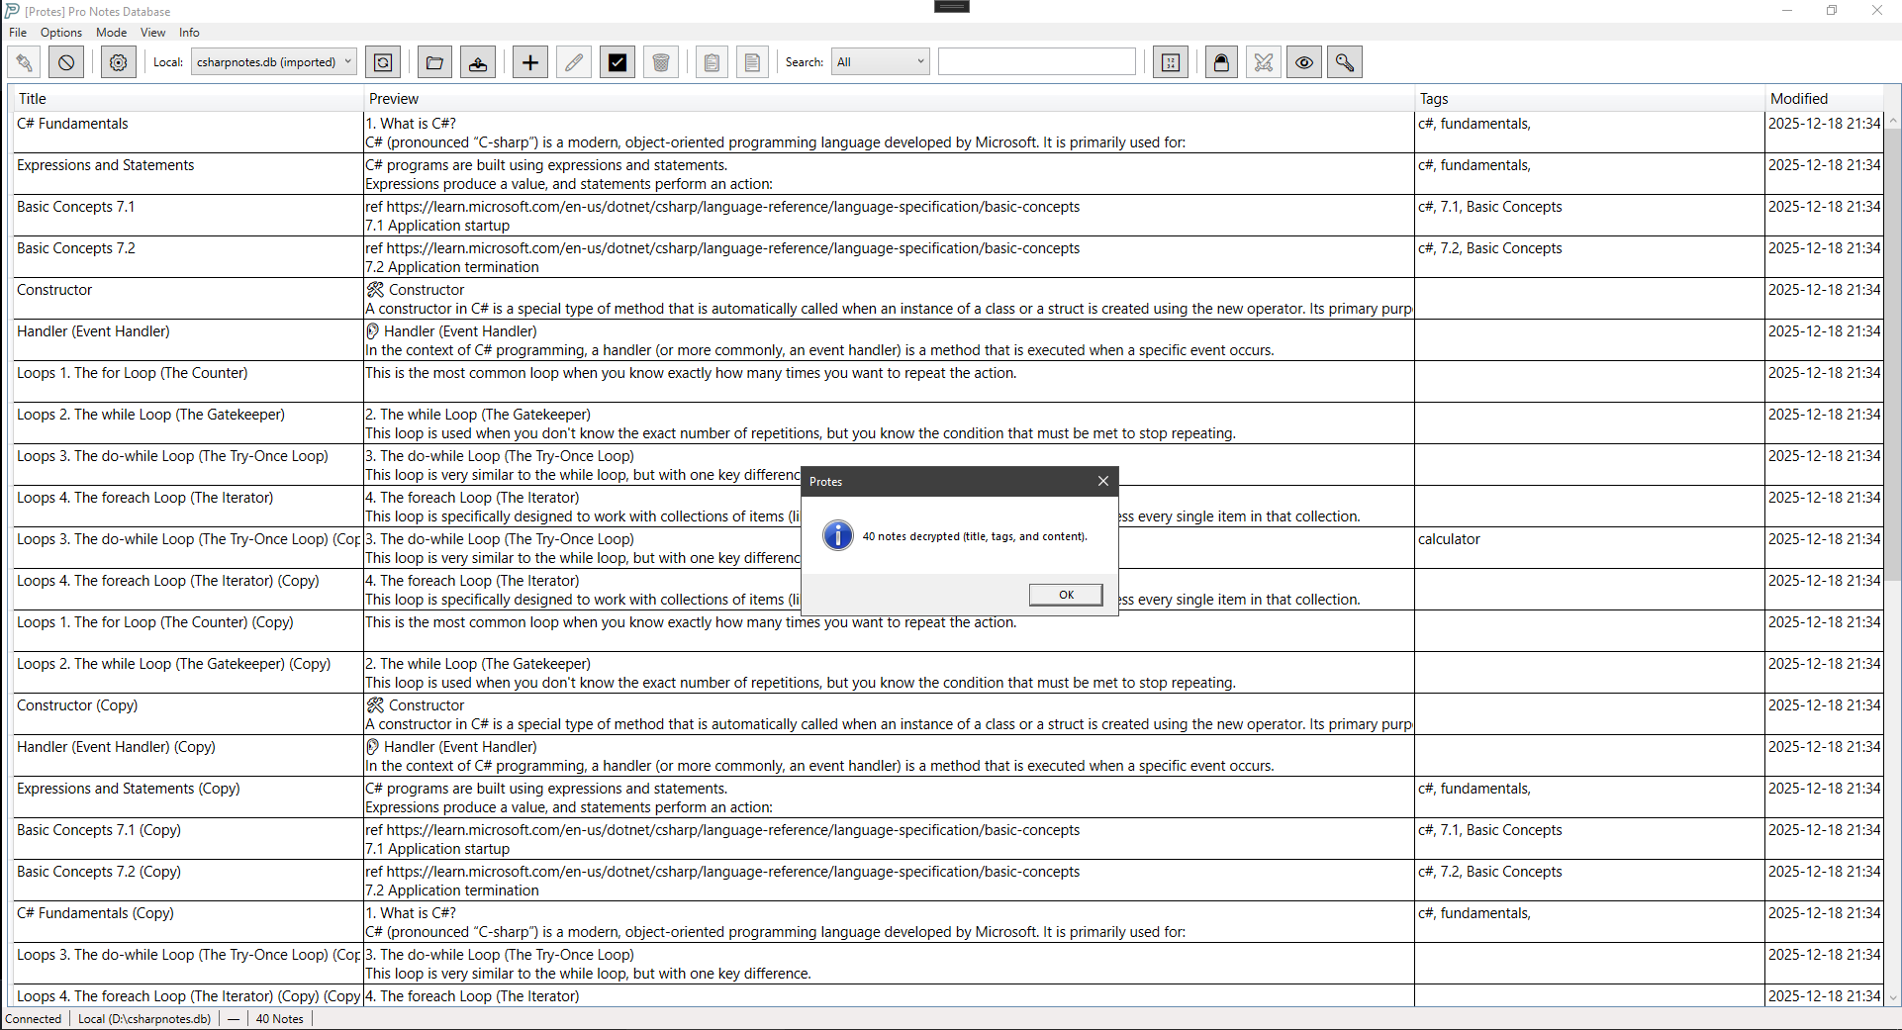Select 'Basic Concepts 7.2 (Copy)' note title
1902x1030 pixels.
tap(99, 872)
